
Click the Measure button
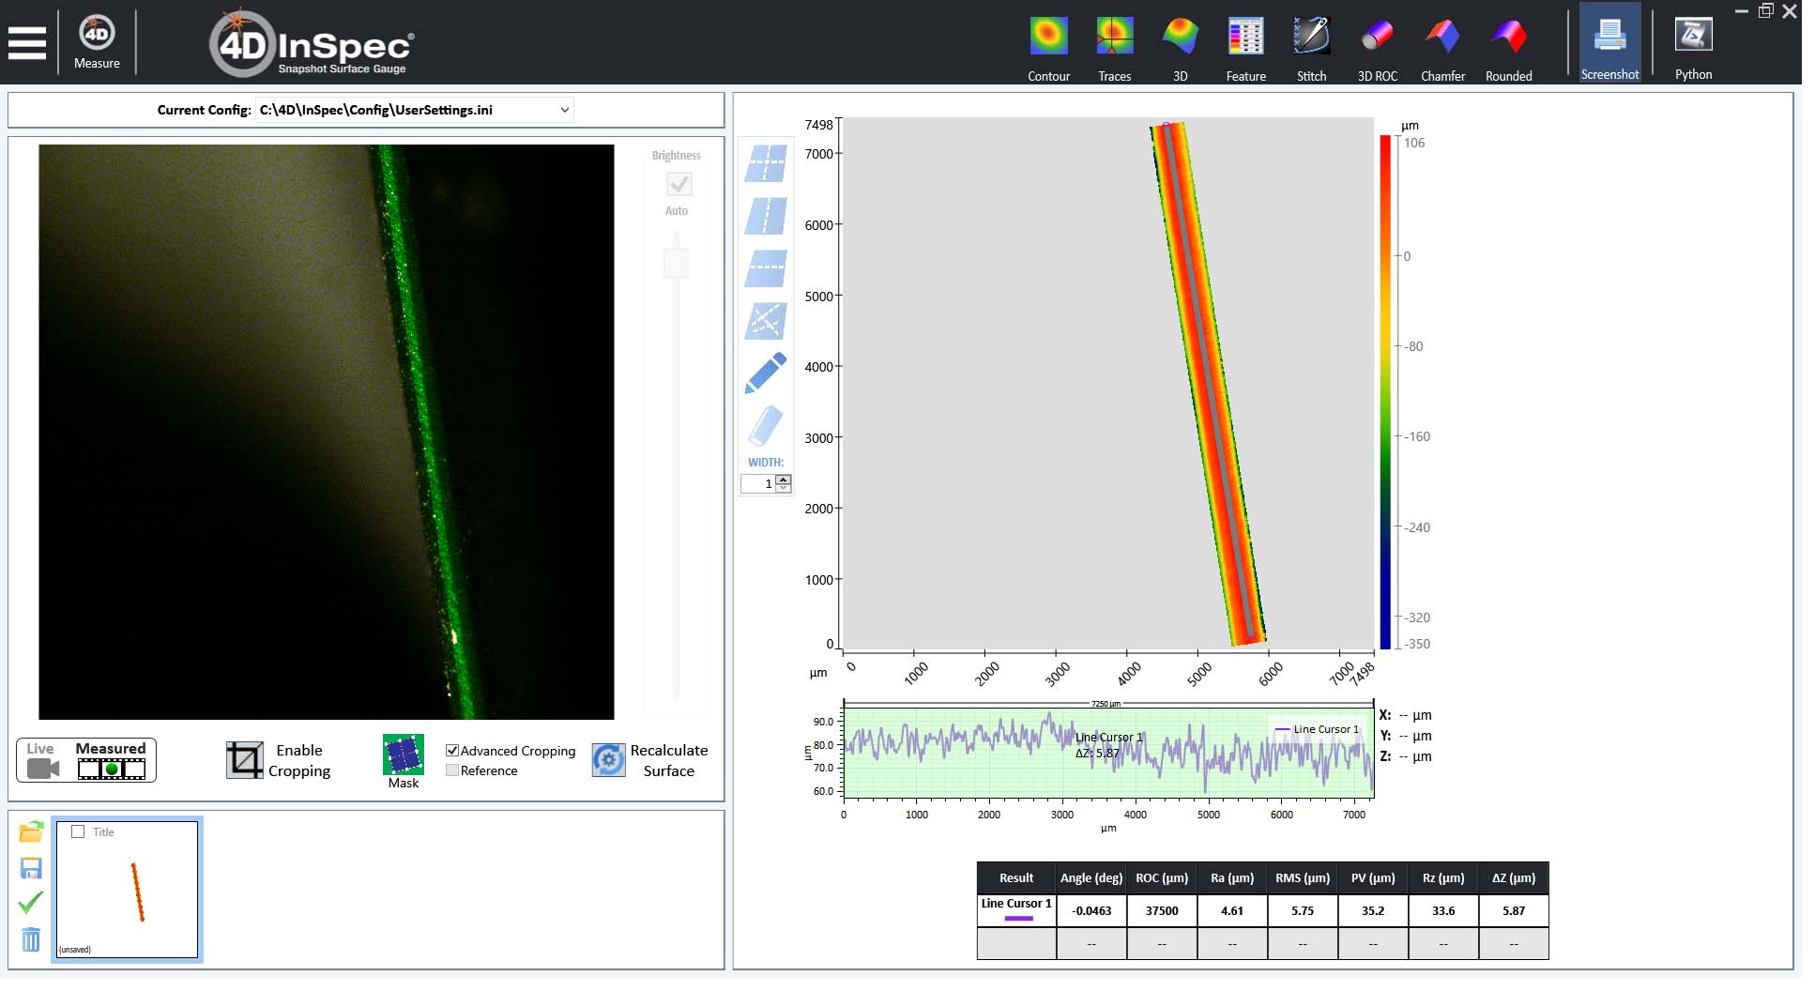coord(97,42)
